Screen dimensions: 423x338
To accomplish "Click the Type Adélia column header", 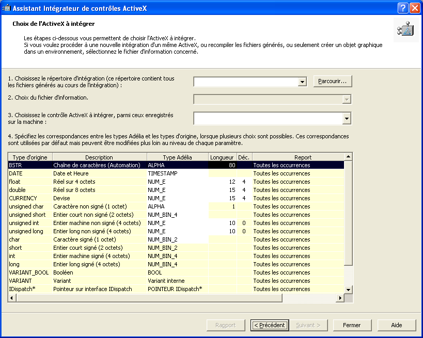I will pyautogui.click(x=177, y=157).
